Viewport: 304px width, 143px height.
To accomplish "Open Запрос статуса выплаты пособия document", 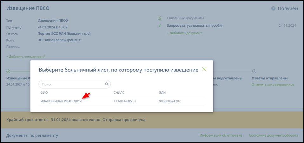I will pyautogui.click(x=195, y=26).
